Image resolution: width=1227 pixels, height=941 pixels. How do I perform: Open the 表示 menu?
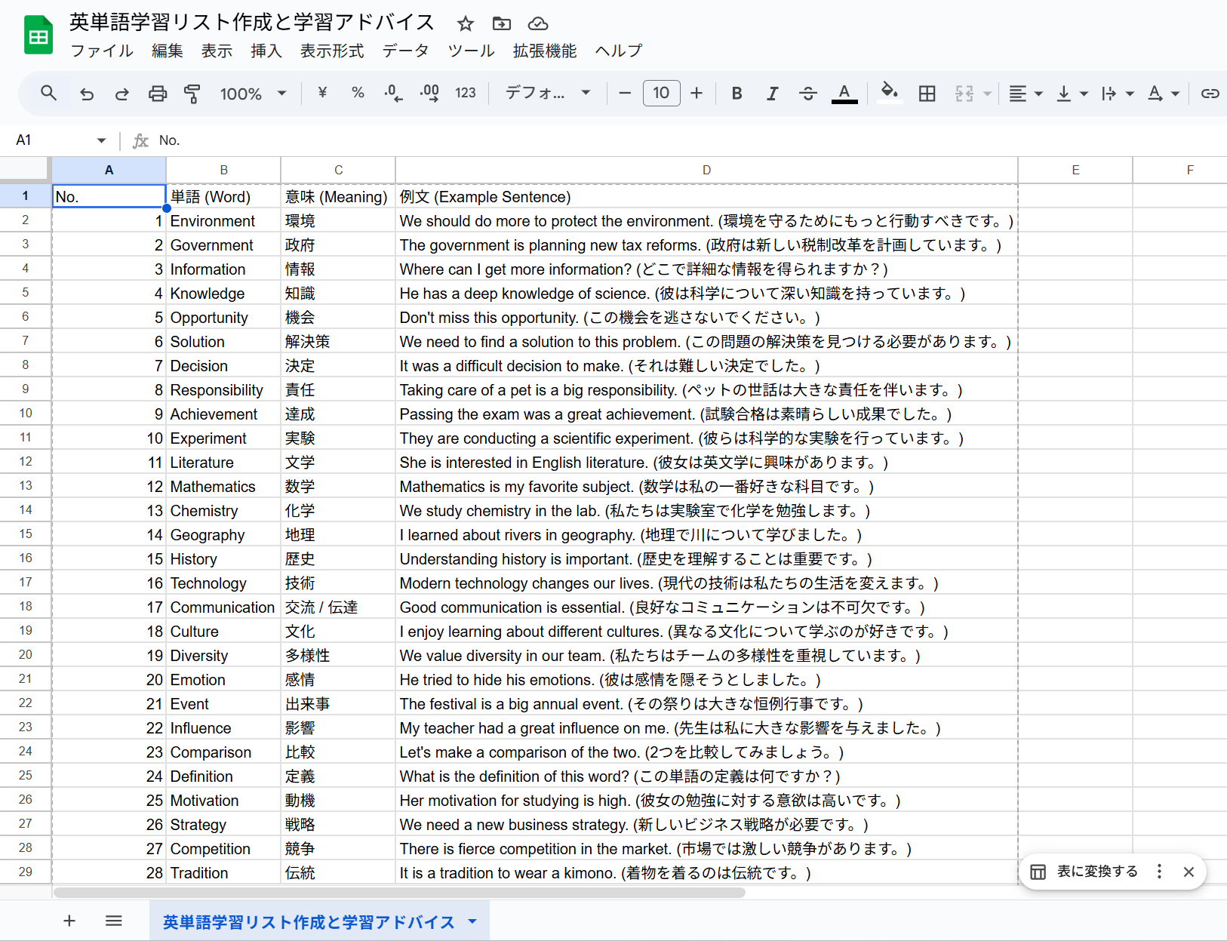point(217,51)
